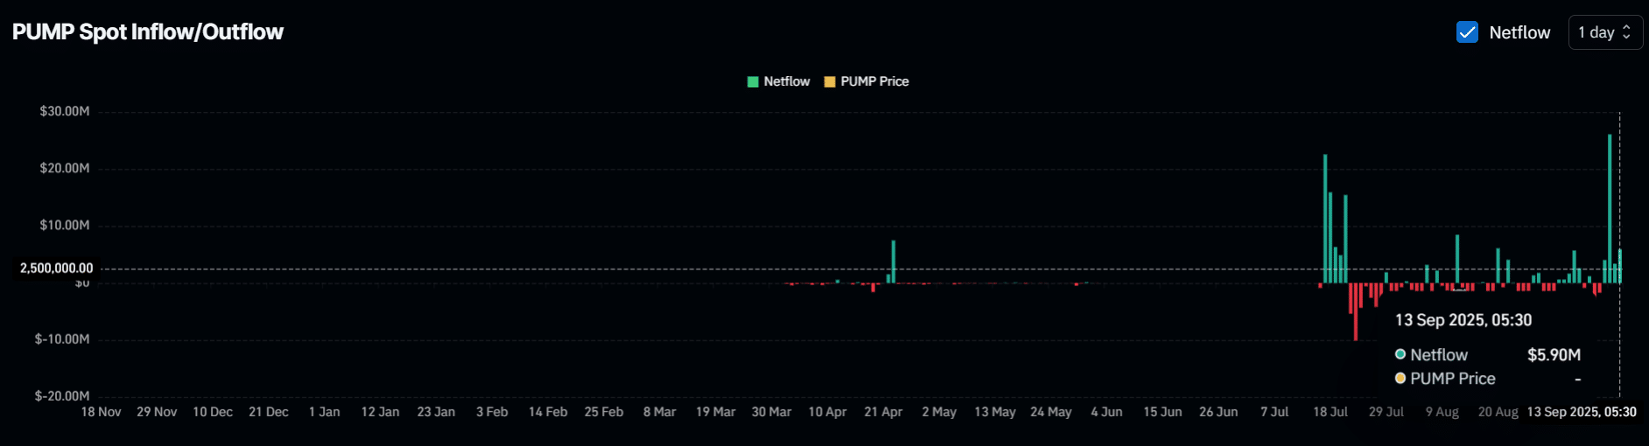Click the 18 Nov x-axis label
The image size is (1649, 446).
coord(101,412)
